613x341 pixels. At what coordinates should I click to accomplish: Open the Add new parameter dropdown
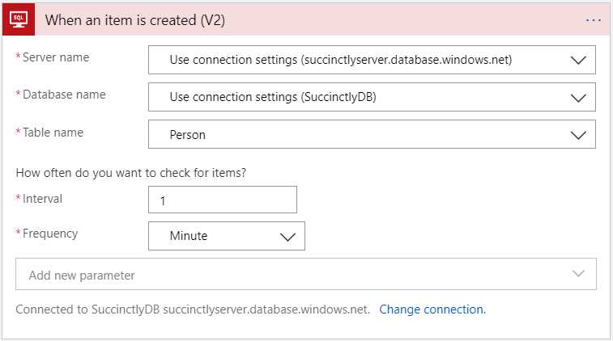[306, 274]
